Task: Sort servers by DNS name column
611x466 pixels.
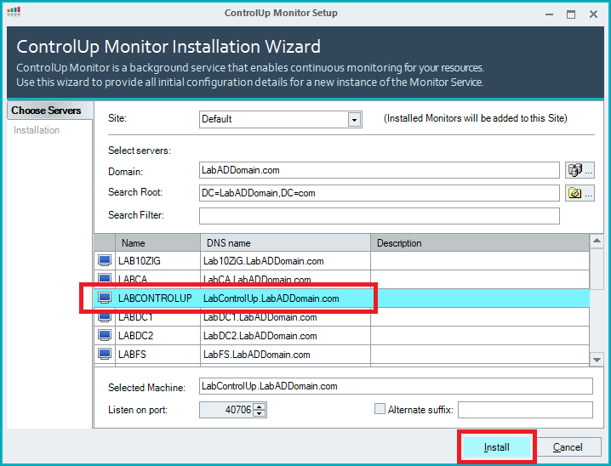Action: click(x=285, y=243)
